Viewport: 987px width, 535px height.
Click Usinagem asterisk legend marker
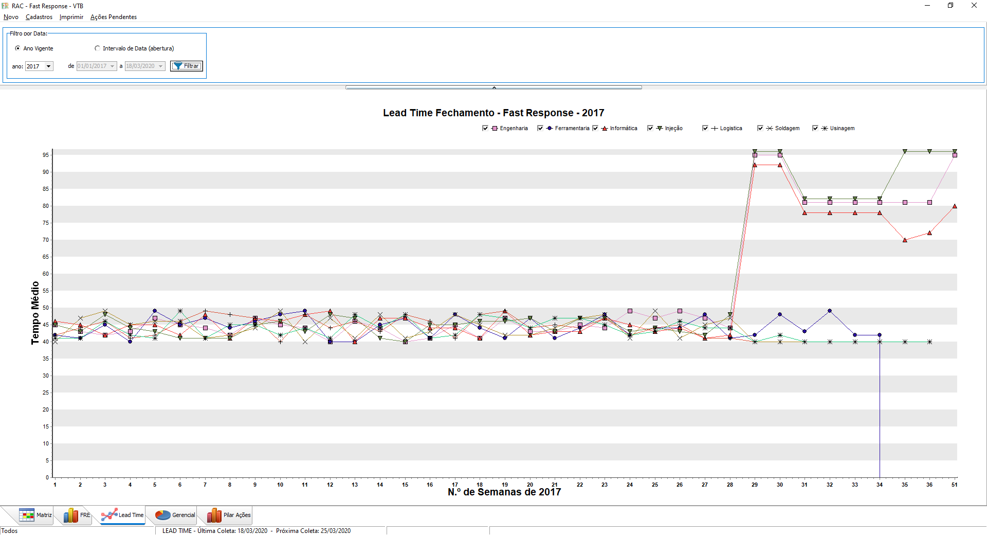(825, 128)
